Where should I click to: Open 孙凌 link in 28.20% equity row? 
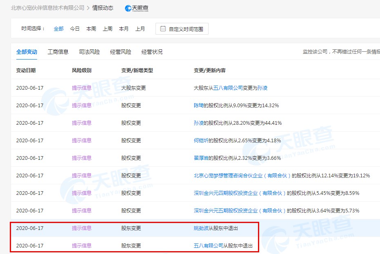coord(198,123)
